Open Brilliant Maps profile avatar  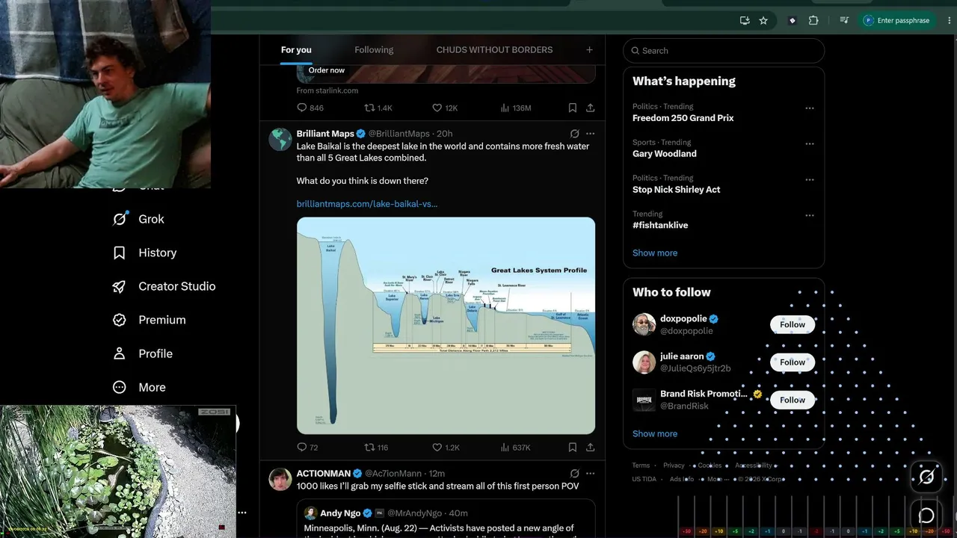(x=280, y=139)
